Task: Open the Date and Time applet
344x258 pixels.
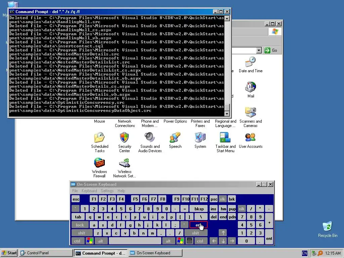Action: coord(251,62)
